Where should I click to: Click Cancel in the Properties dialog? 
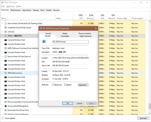click(x=80, y=103)
